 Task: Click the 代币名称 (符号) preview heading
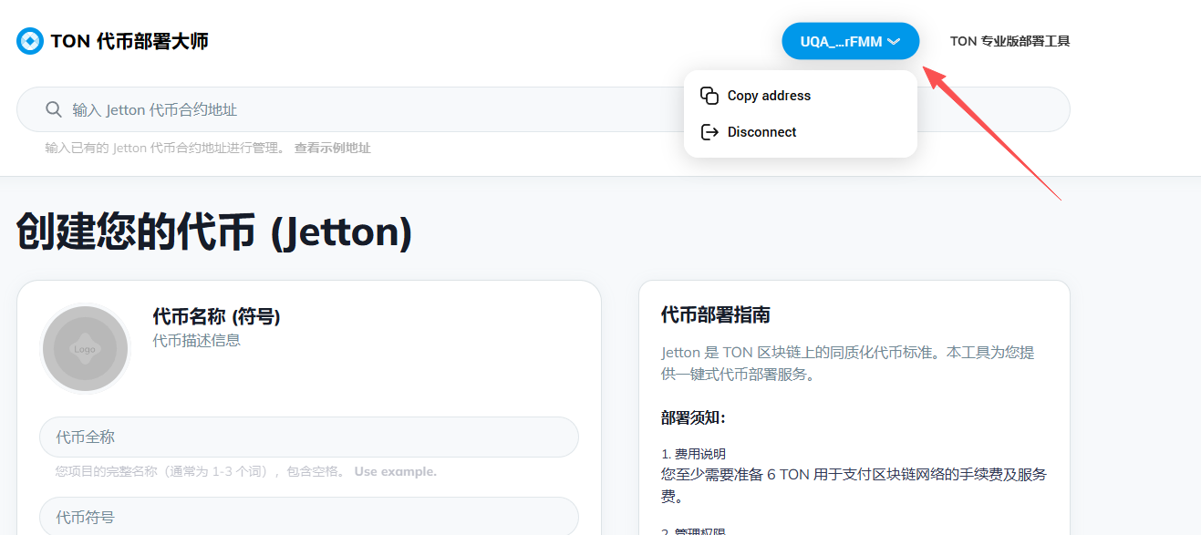[x=216, y=316]
